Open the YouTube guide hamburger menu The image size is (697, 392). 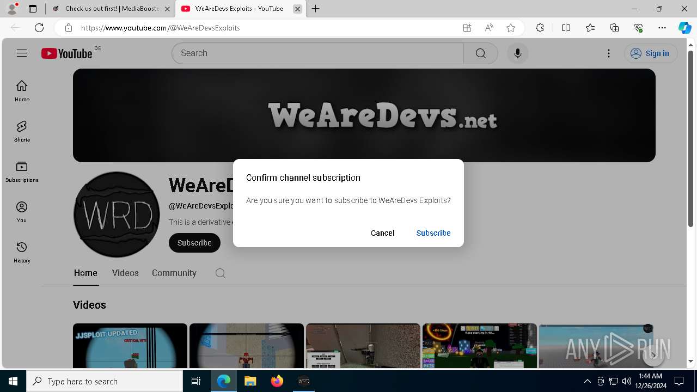pyautogui.click(x=22, y=53)
